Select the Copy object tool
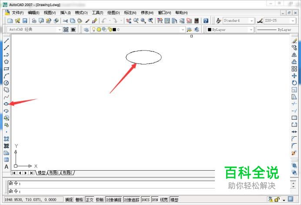The width and height of the screenshot is (301, 205). [294, 47]
